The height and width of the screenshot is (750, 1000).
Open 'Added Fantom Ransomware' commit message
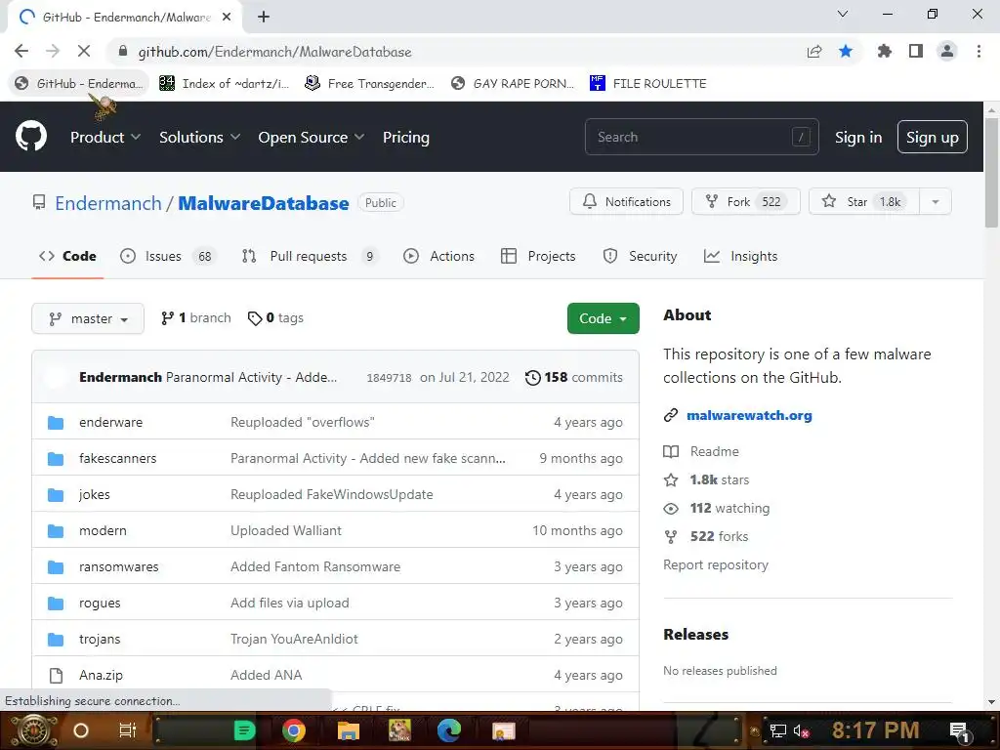(x=315, y=566)
